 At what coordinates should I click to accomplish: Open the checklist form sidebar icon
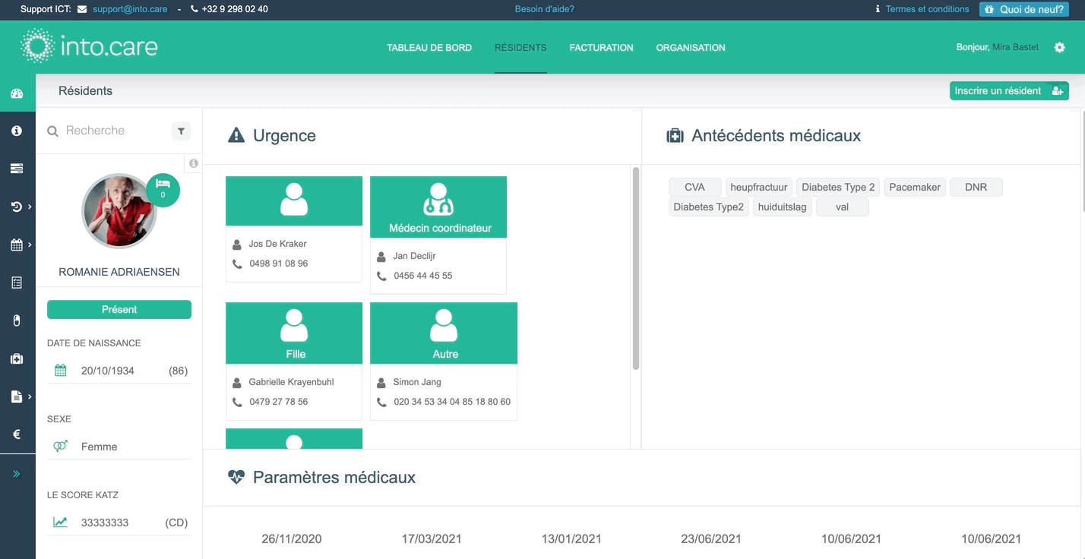pyautogui.click(x=17, y=283)
